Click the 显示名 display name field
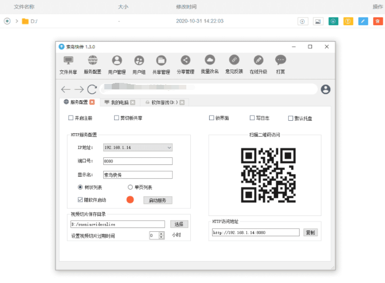The width and height of the screenshot is (385, 283). (x=138, y=175)
